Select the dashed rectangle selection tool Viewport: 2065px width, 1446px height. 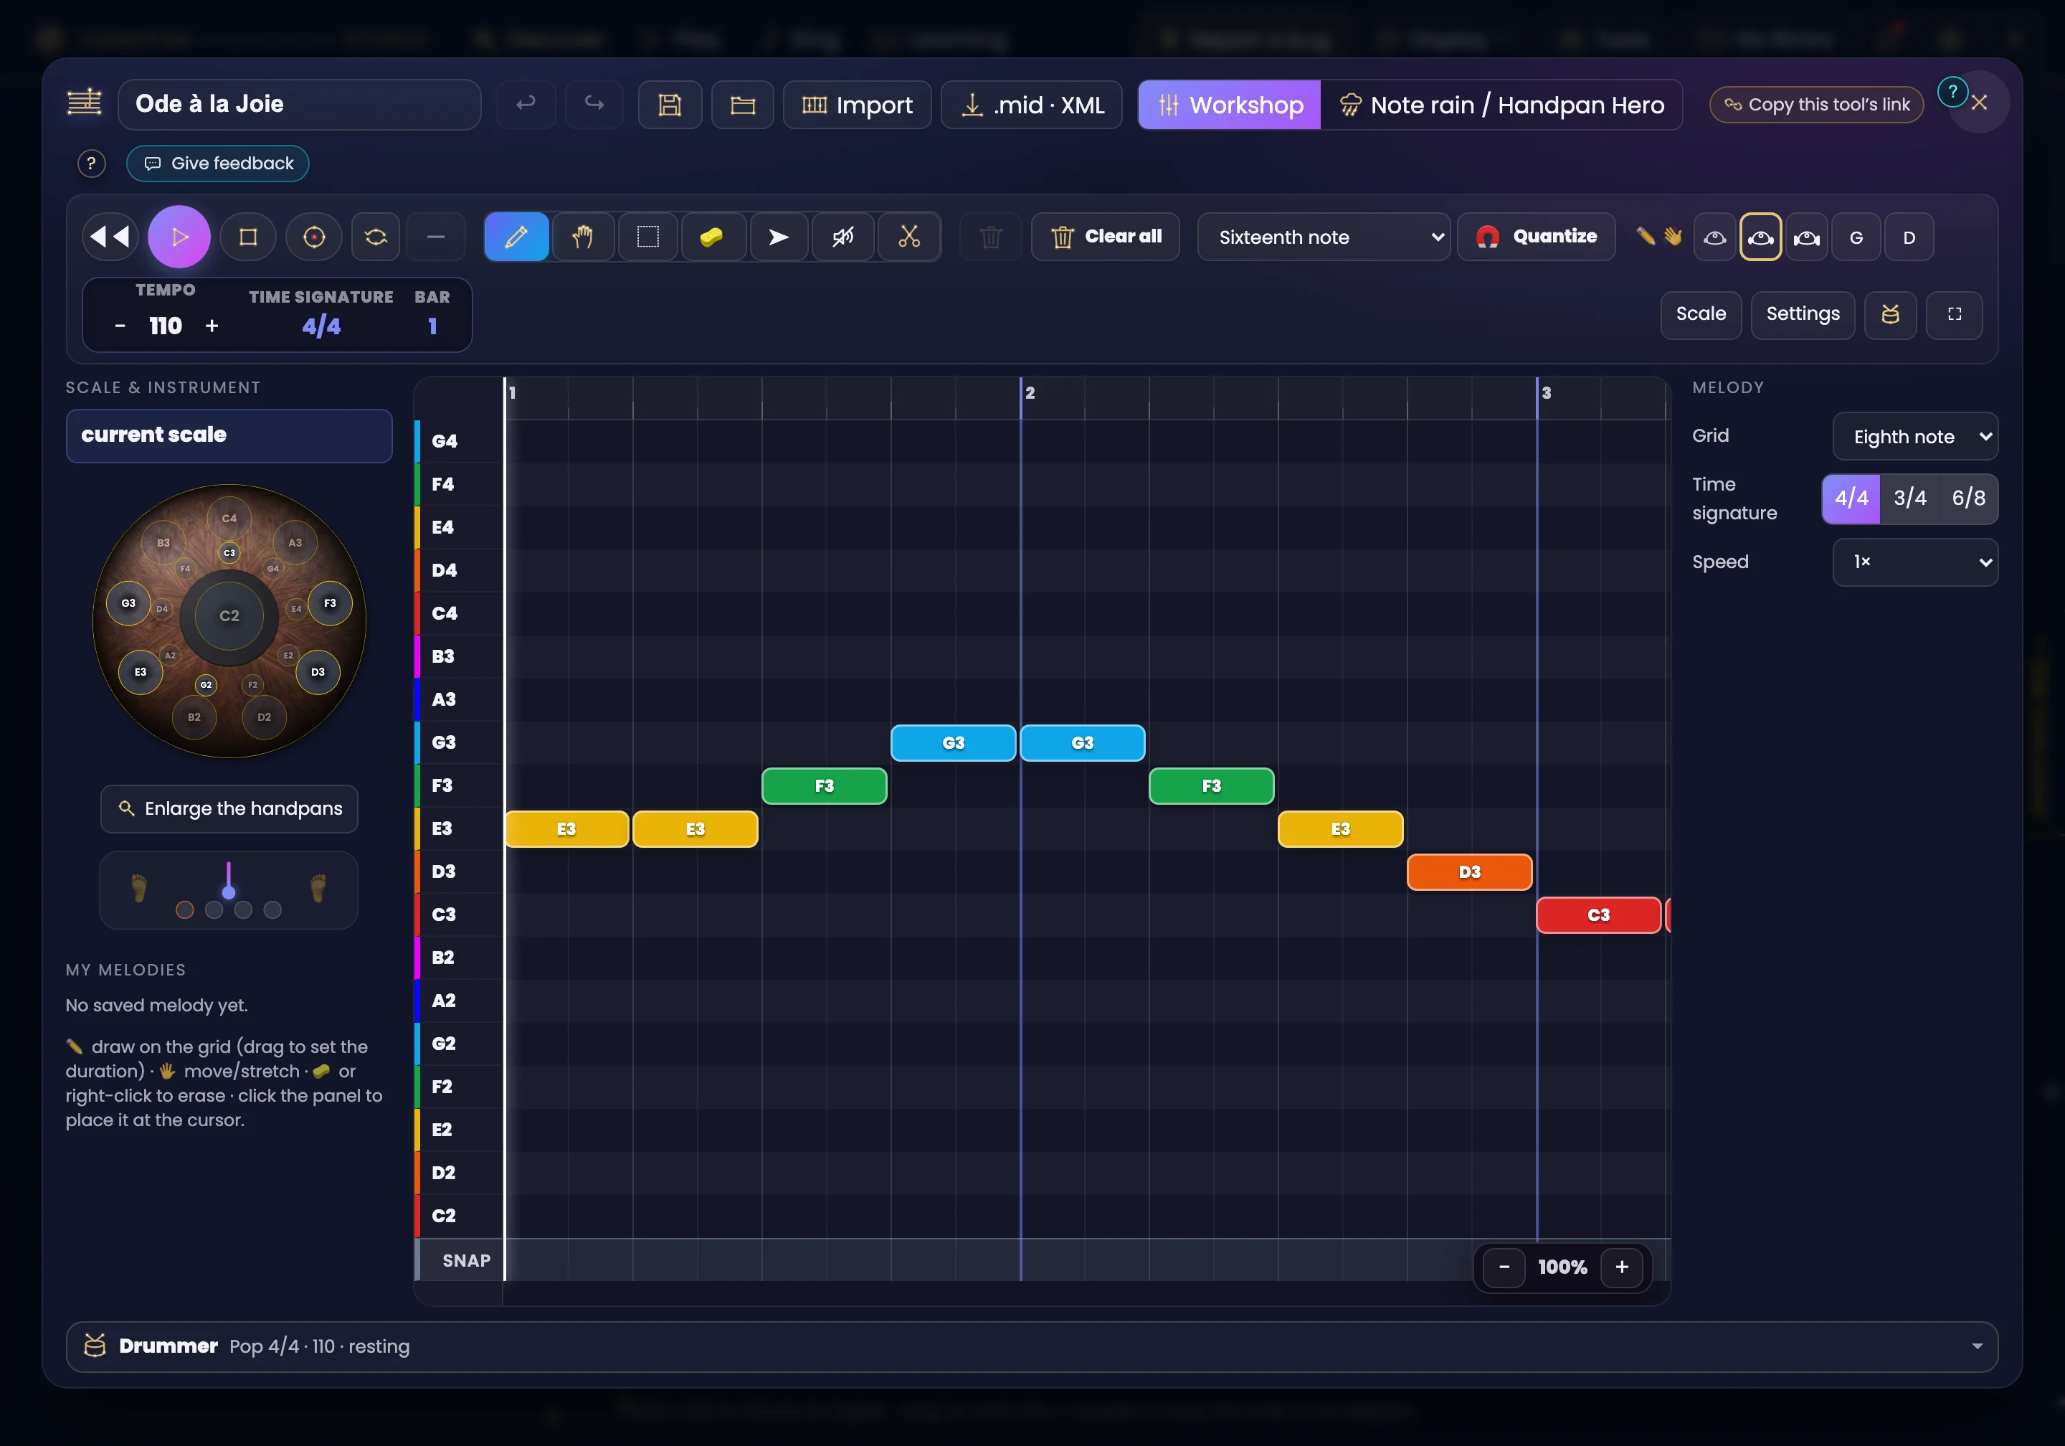(x=647, y=237)
